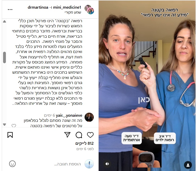Click the scroll up arrow in comments
This screenshot has width=196, height=171.
point(5,21)
